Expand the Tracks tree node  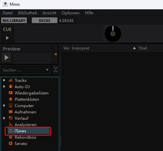pos(4,80)
